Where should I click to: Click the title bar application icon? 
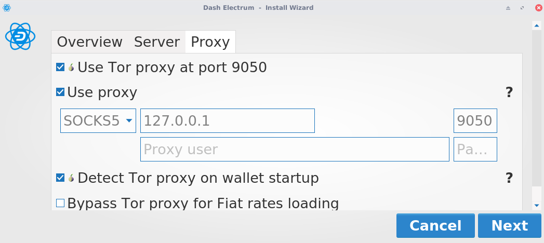coord(6,8)
